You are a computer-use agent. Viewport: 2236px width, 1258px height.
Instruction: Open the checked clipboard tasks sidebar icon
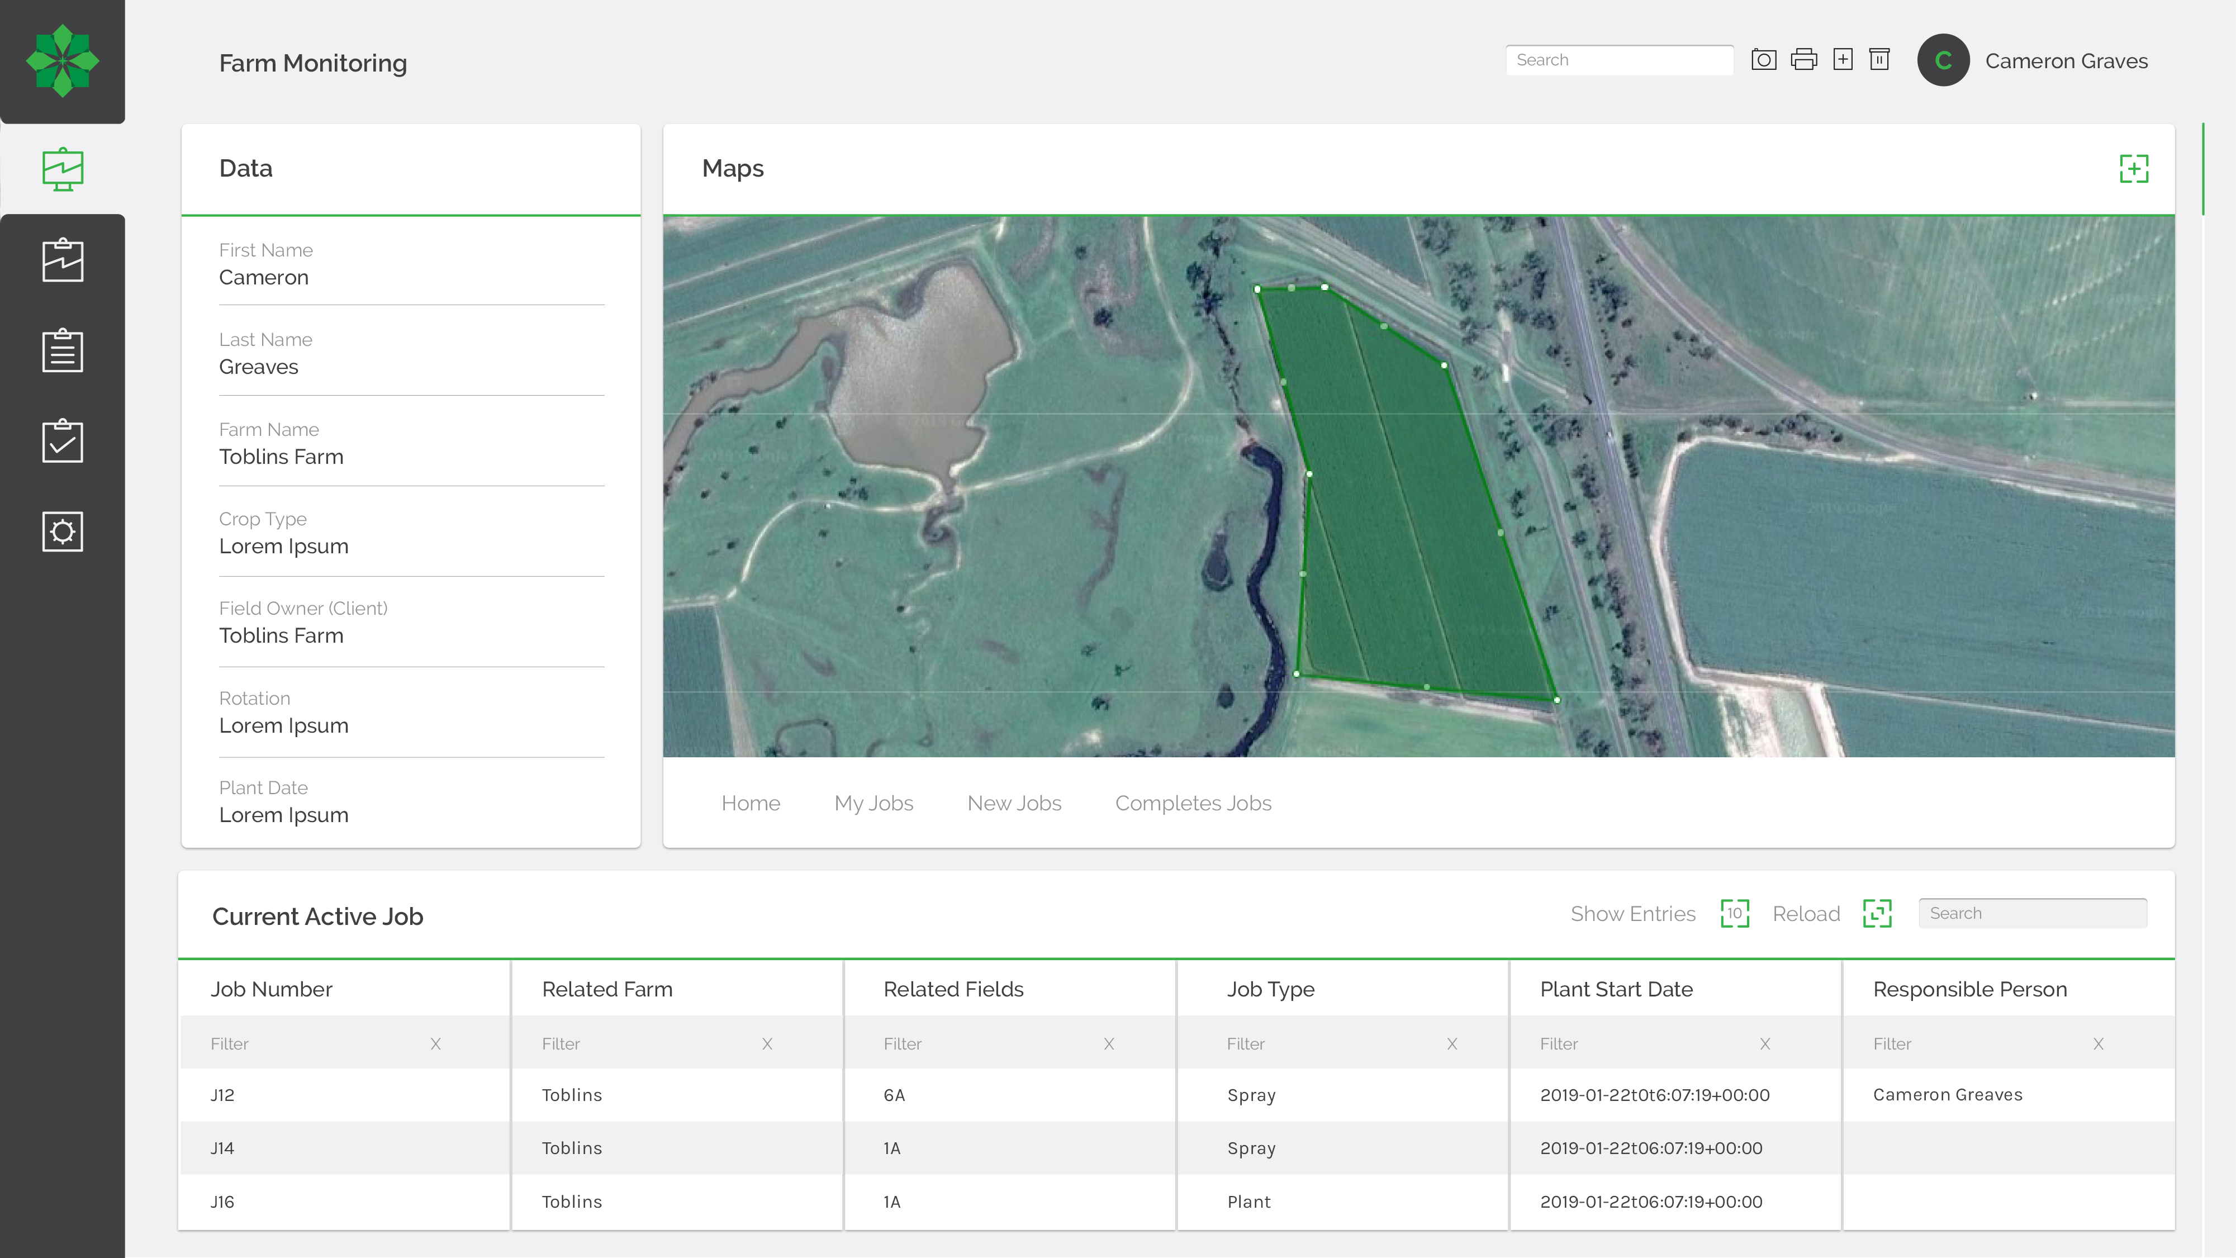63,441
